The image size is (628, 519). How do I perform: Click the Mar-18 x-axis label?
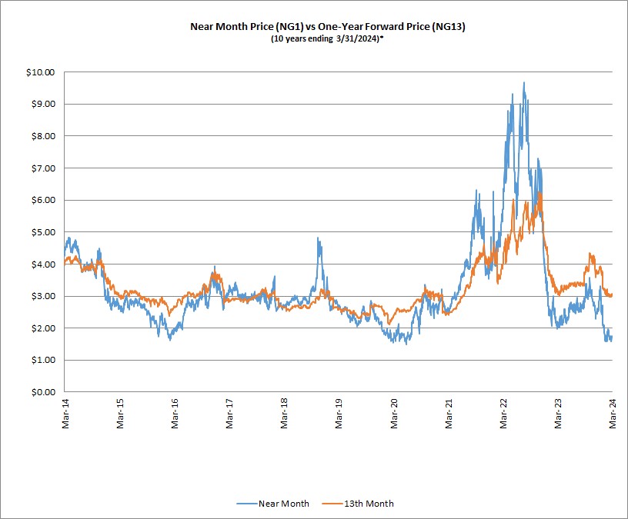pyautogui.click(x=284, y=414)
